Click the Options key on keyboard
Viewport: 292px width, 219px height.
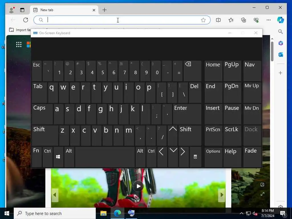point(213,157)
